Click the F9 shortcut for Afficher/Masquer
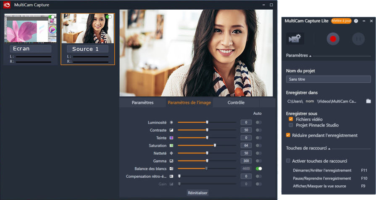Screen dimensions: 376x200 coord(363,186)
